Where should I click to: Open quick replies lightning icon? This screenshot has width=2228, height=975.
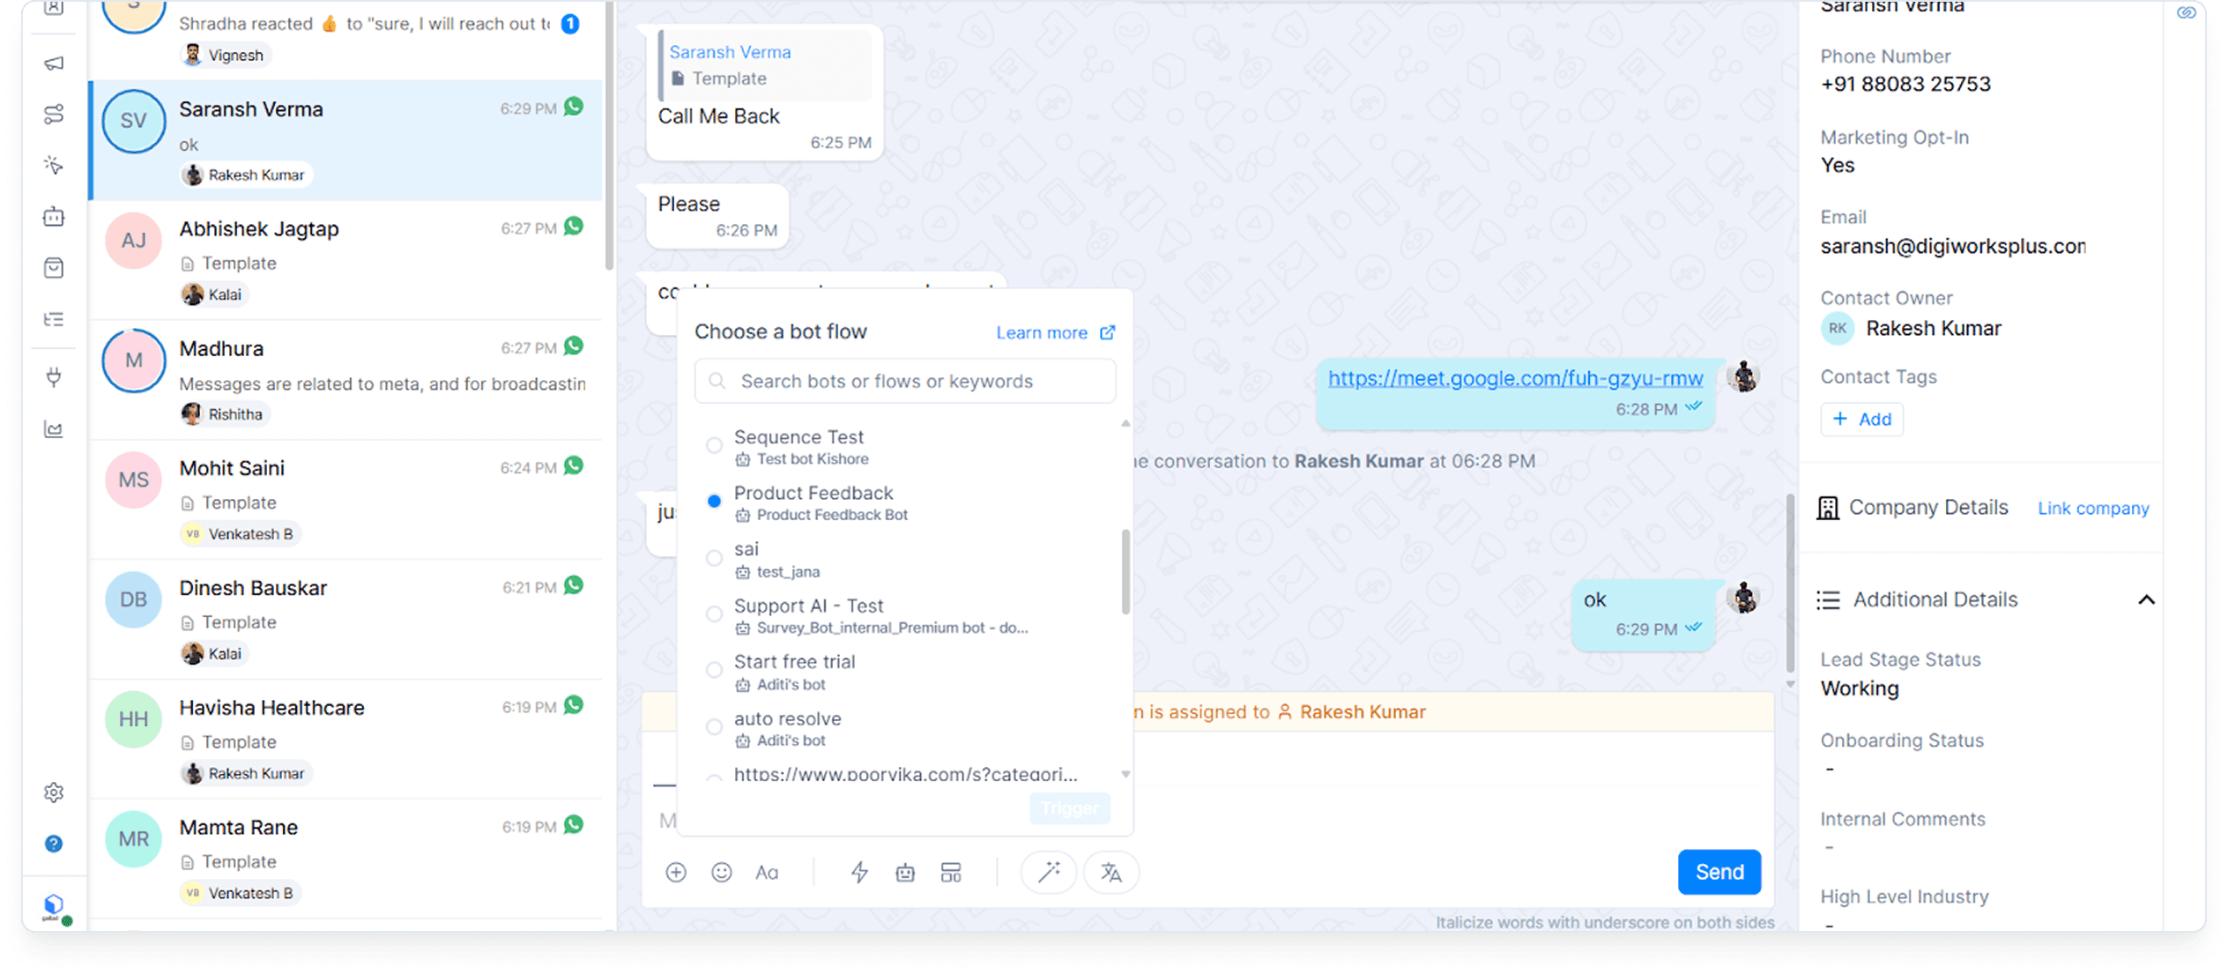coord(858,872)
